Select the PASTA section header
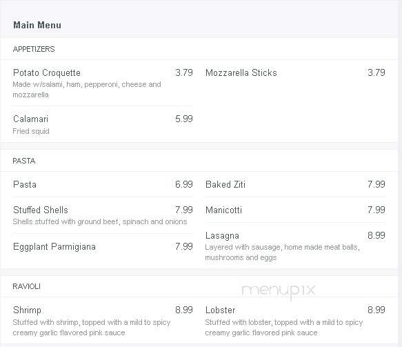The width and height of the screenshot is (402, 347). coord(24,161)
